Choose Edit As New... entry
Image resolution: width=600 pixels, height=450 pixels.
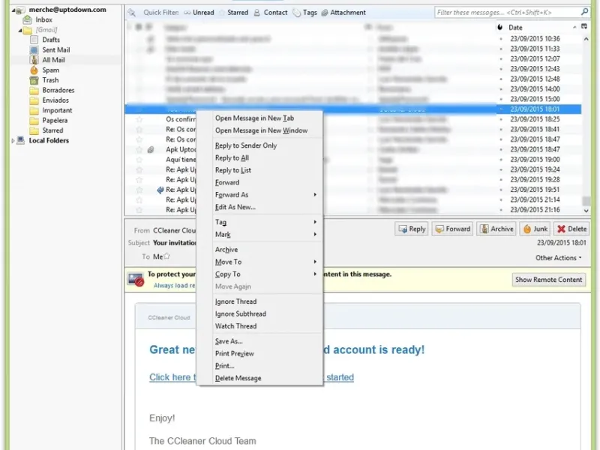pyautogui.click(x=235, y=207)
